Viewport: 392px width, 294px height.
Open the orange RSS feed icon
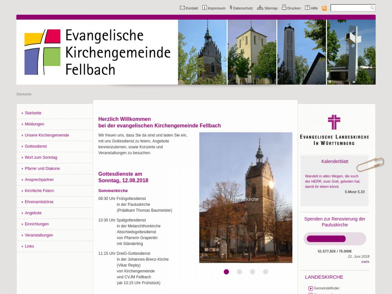pos(324,8)
